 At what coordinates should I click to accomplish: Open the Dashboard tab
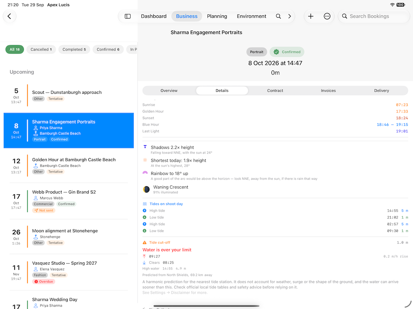(x=154, y=16)
